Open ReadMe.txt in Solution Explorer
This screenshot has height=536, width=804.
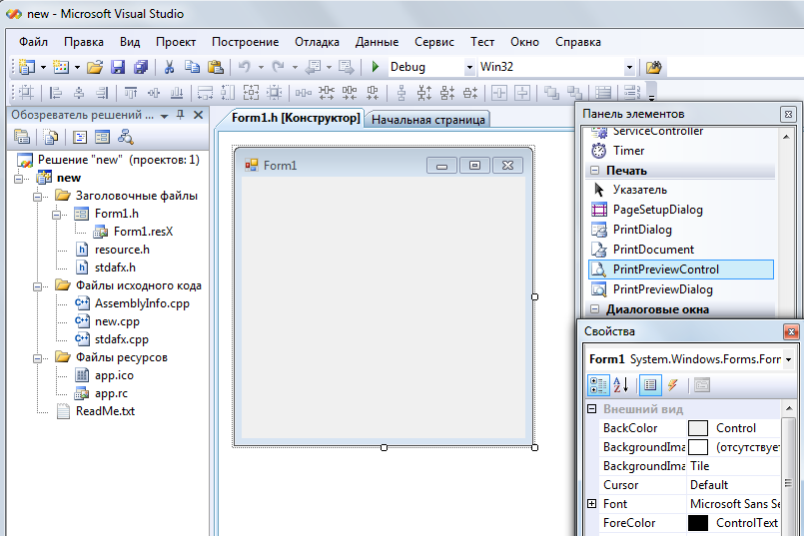(104, 411)
